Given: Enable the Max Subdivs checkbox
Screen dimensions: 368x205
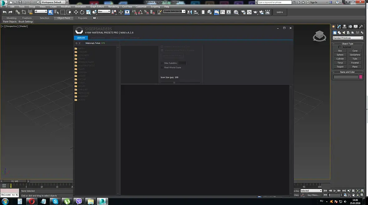Looking at the screenshot, I should pyautogui.click(x=162, y=63).
